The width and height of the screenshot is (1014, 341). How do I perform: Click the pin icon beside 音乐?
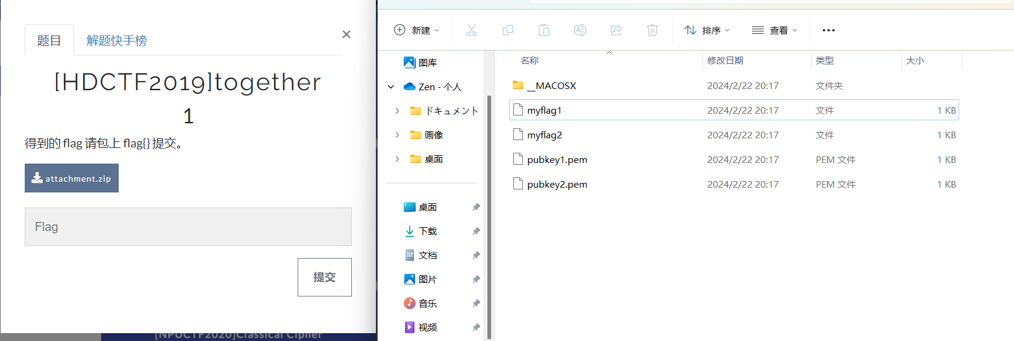point(476,303)
